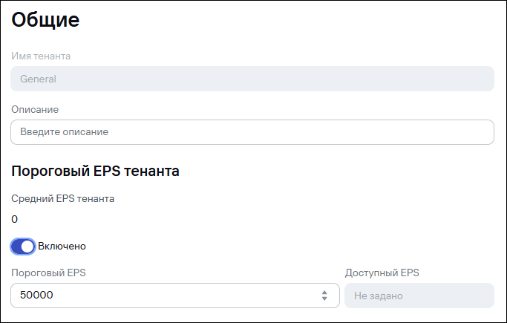
Task: Focus the Описание input field
Action: coord(252,132)
